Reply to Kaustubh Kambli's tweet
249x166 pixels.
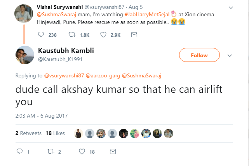coord(20,152)
